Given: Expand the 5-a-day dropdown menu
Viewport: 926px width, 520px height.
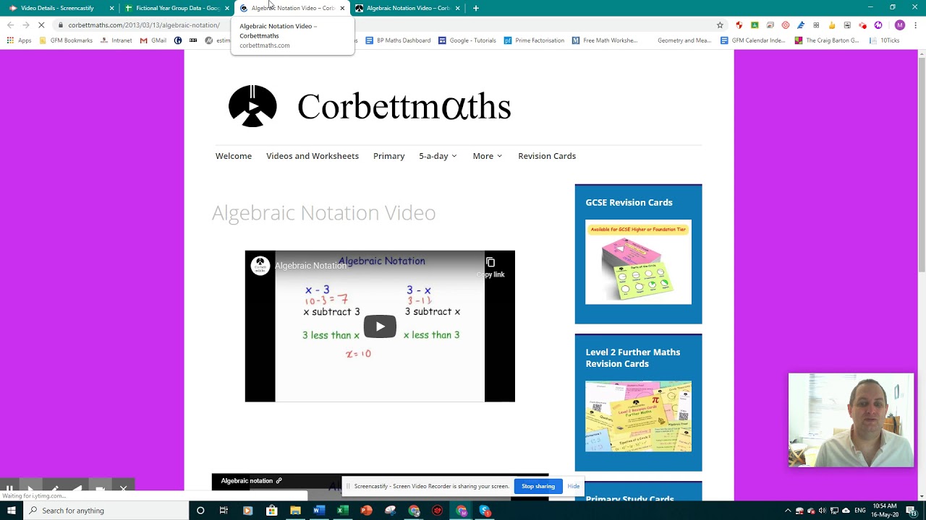Looking at the screenshot, I should (438, 156).
